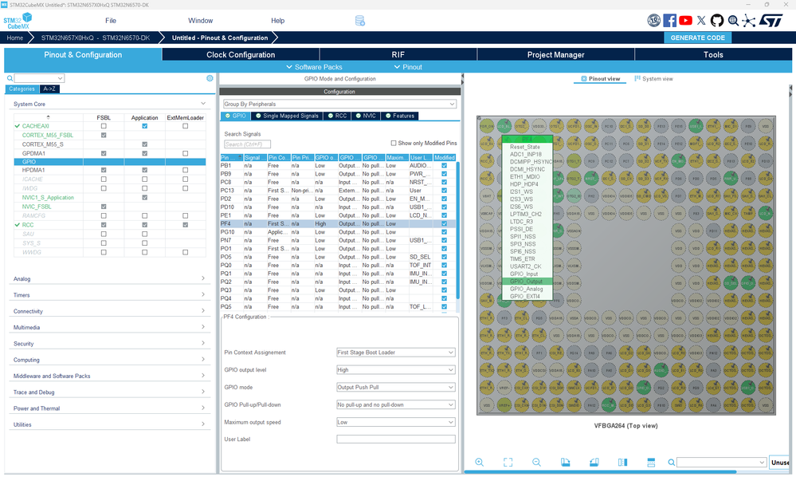Click STM32N657X0HxQ device breadcrumb
The width and height of the screenshot is (796, 477).
coord(96,37)
